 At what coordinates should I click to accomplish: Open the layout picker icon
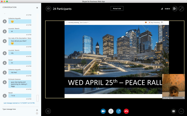click(x=175, y=9)
